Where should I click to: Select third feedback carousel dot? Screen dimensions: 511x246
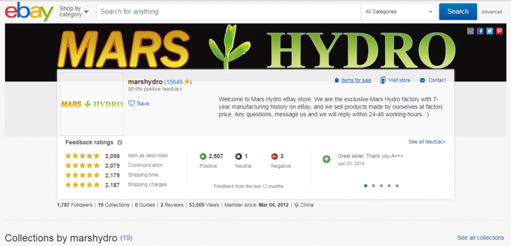[x=381, y=186]
